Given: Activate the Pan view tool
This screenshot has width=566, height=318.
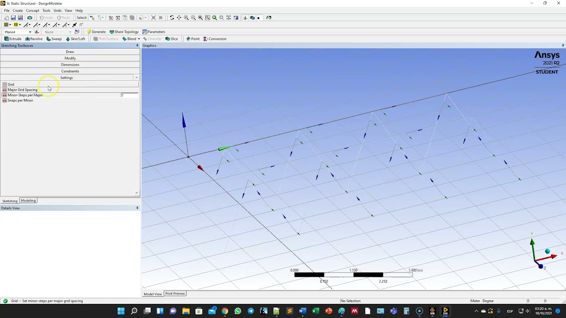Looking at the screenshot, I should [x=179, y=18].
